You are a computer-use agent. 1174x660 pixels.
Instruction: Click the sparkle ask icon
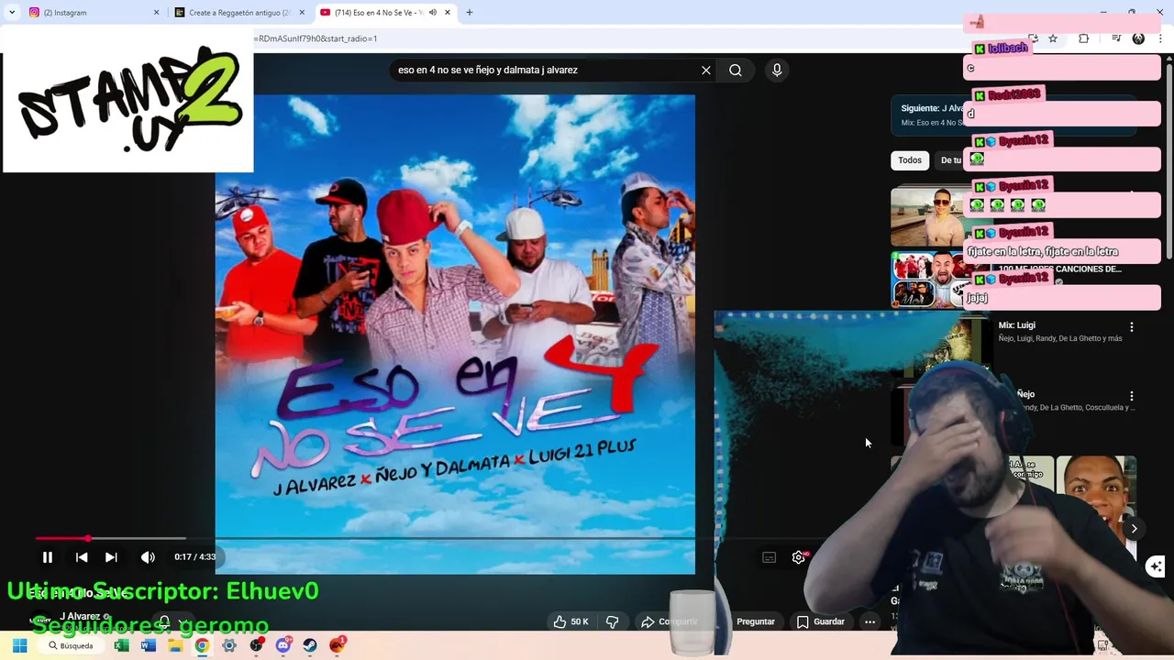tap(1156, 566)
